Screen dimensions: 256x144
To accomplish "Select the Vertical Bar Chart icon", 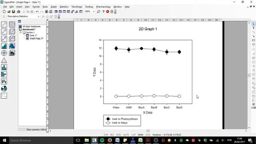I will coord(4,67).
